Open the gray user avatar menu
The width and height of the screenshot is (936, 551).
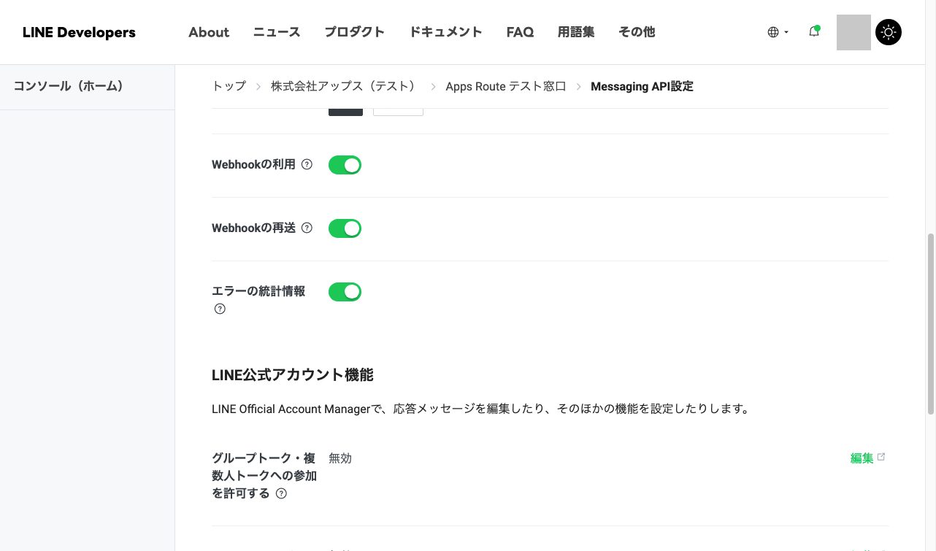click(853, 32)
